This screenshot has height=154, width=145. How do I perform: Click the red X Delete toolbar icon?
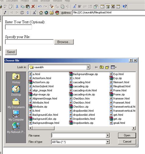[x=33, y=6]
